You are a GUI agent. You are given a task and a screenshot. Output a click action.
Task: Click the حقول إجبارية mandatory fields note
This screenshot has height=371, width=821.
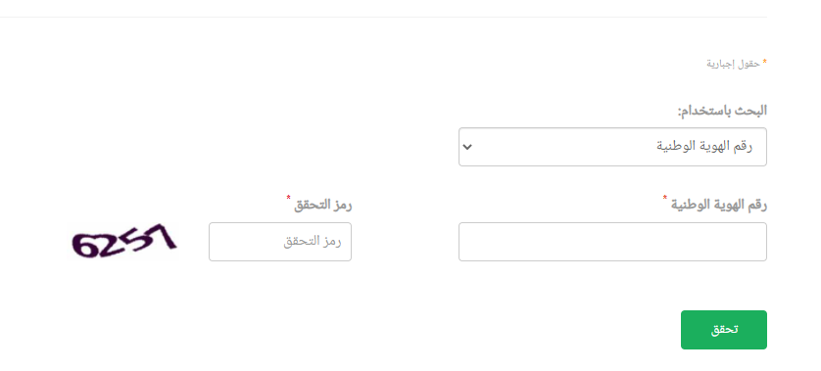733,64
